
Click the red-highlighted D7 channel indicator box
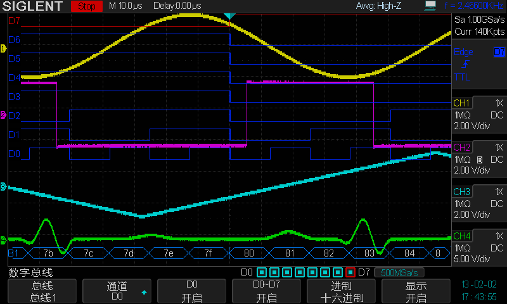point(350,273)
